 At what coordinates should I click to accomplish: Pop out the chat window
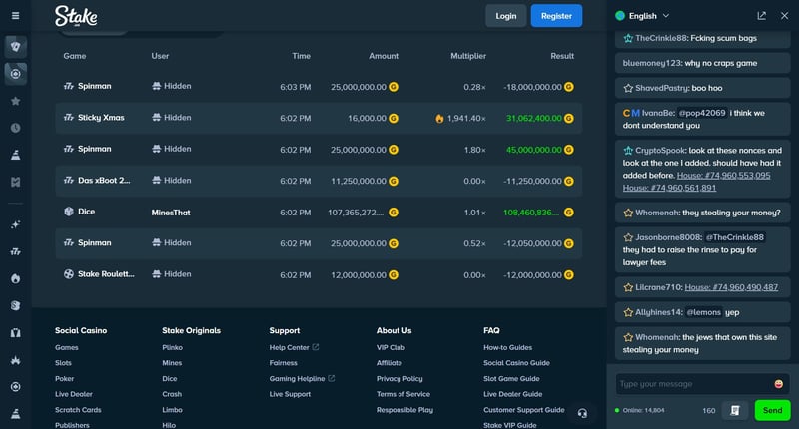762,16
